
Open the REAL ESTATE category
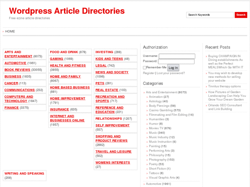[107, 90]
